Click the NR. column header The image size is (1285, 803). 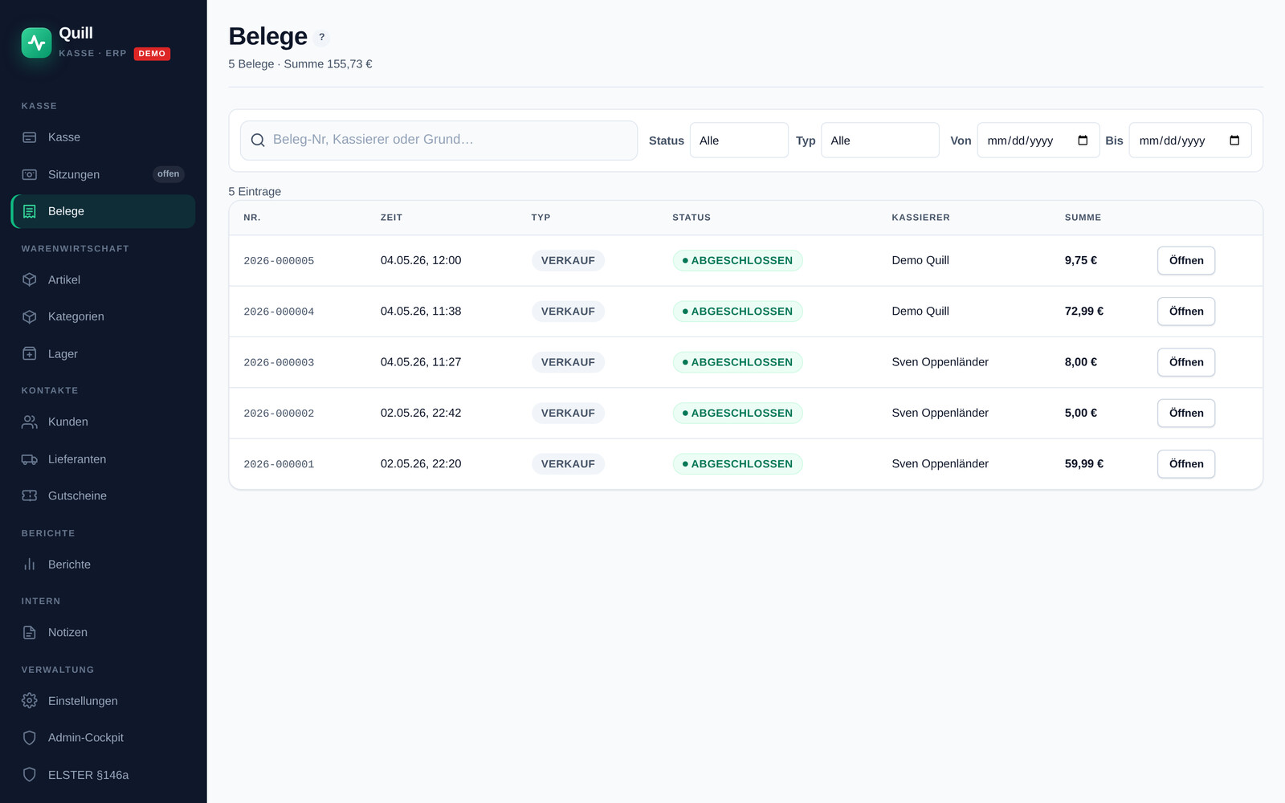click(x=252, y=218)
